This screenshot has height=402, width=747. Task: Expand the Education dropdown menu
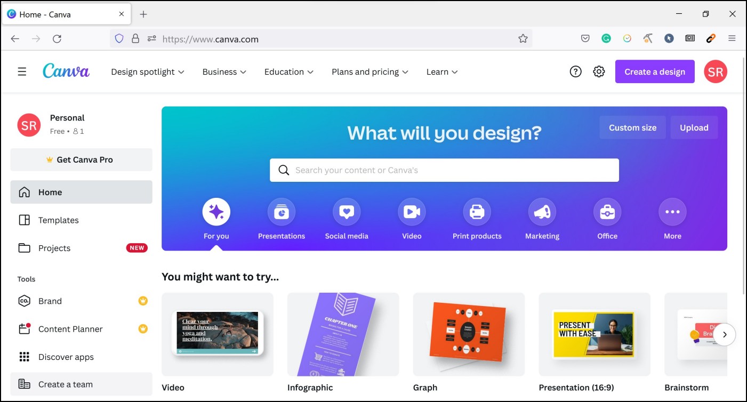(289, 71)
